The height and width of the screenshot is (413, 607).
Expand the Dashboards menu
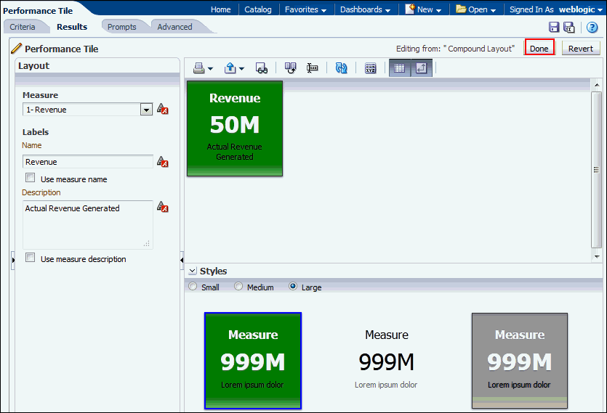[x=365, y=9]
